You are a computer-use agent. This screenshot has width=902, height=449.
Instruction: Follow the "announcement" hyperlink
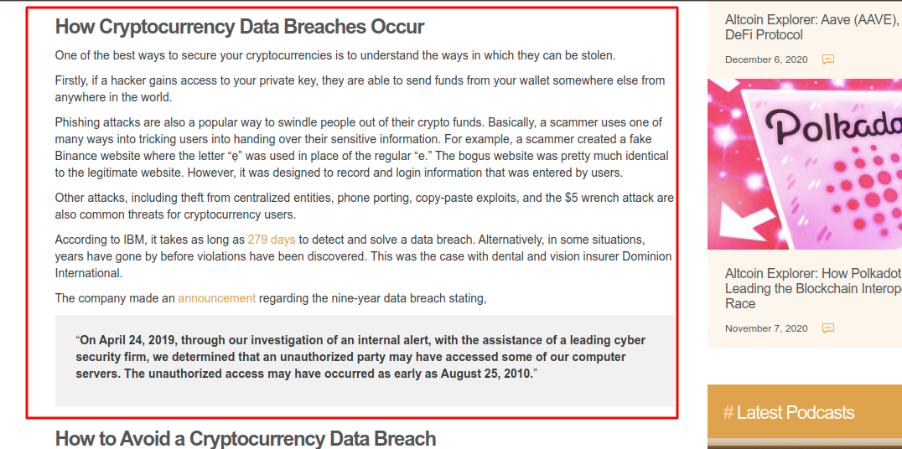pos(217,298)
